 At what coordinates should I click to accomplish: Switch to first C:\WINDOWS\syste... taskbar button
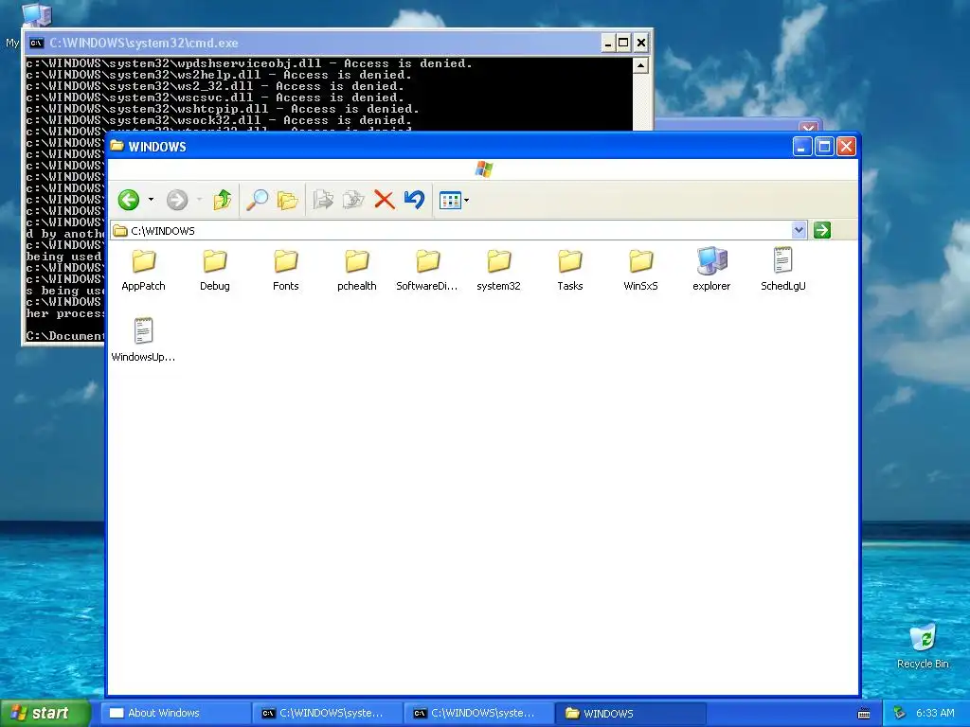point(328,714)
